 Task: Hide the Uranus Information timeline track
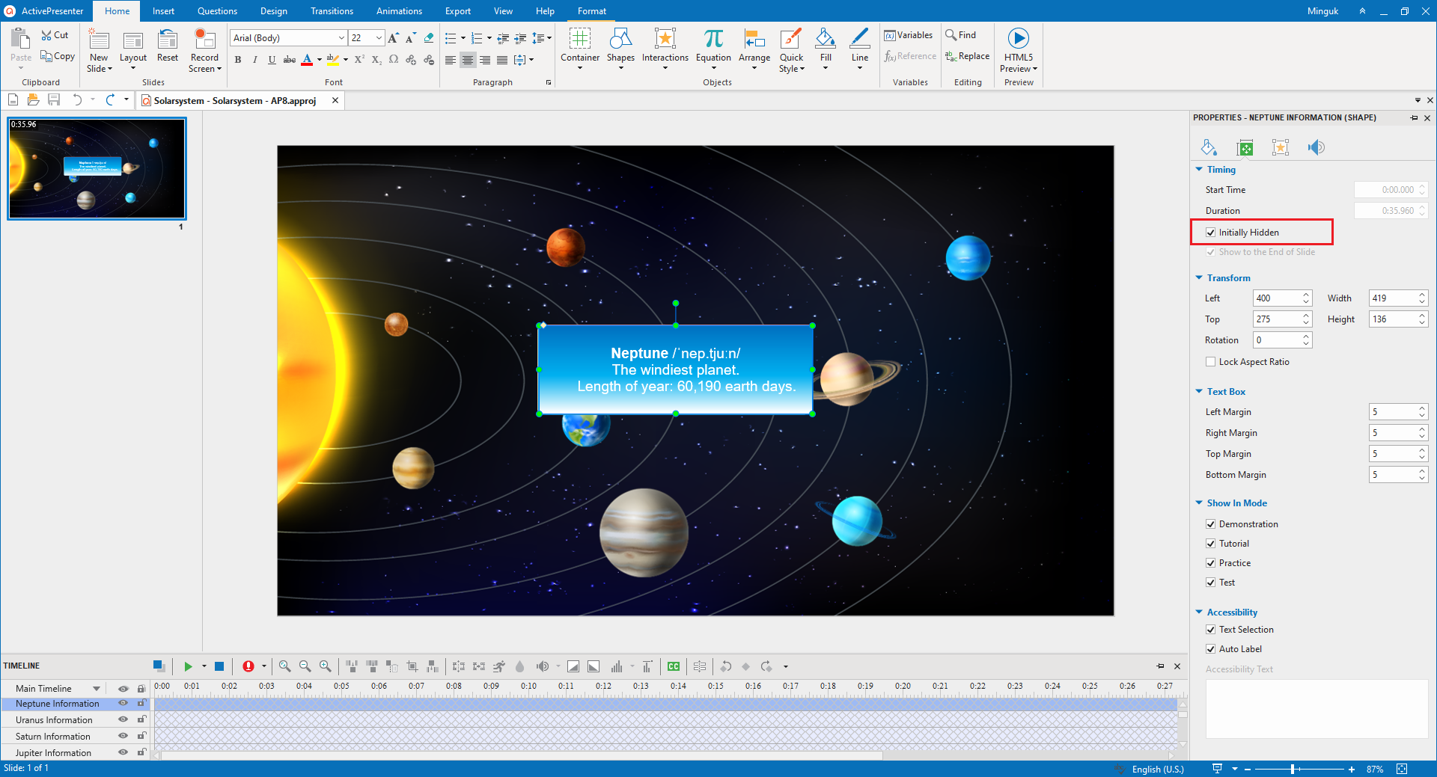(123, 720)
